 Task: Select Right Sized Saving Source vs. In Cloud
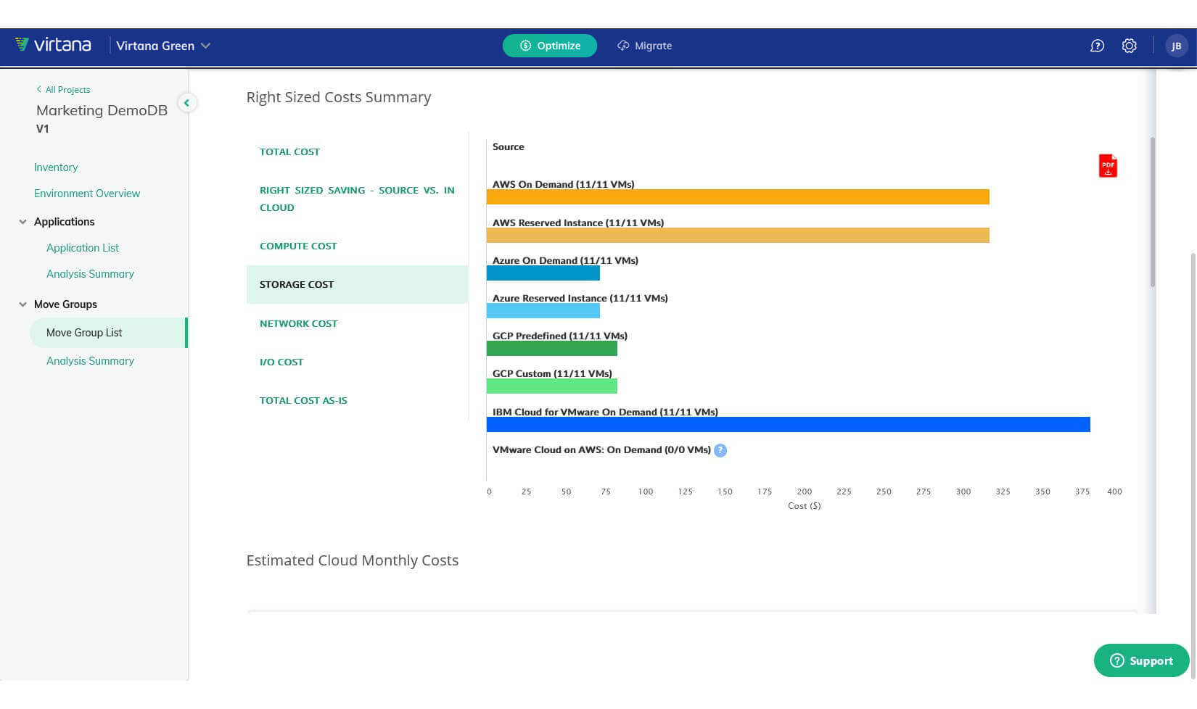[x=357, y=199]
